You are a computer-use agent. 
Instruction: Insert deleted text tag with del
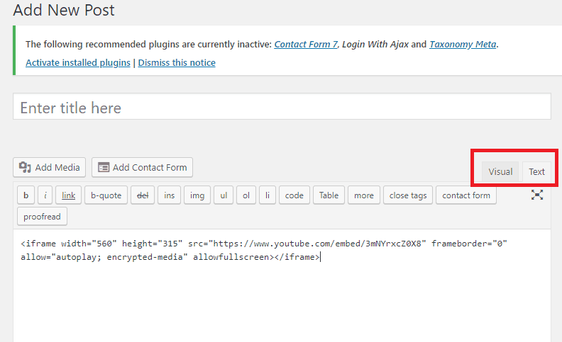(143, 195)
